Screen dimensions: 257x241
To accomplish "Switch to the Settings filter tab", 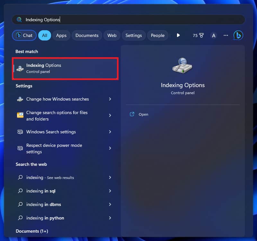I will (x=134, y=35).
